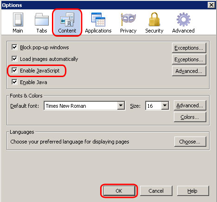The height and width of the screenshot is (202, 217).
Task: Open the Colors dialog button
Action: click(x=190, y=117)
